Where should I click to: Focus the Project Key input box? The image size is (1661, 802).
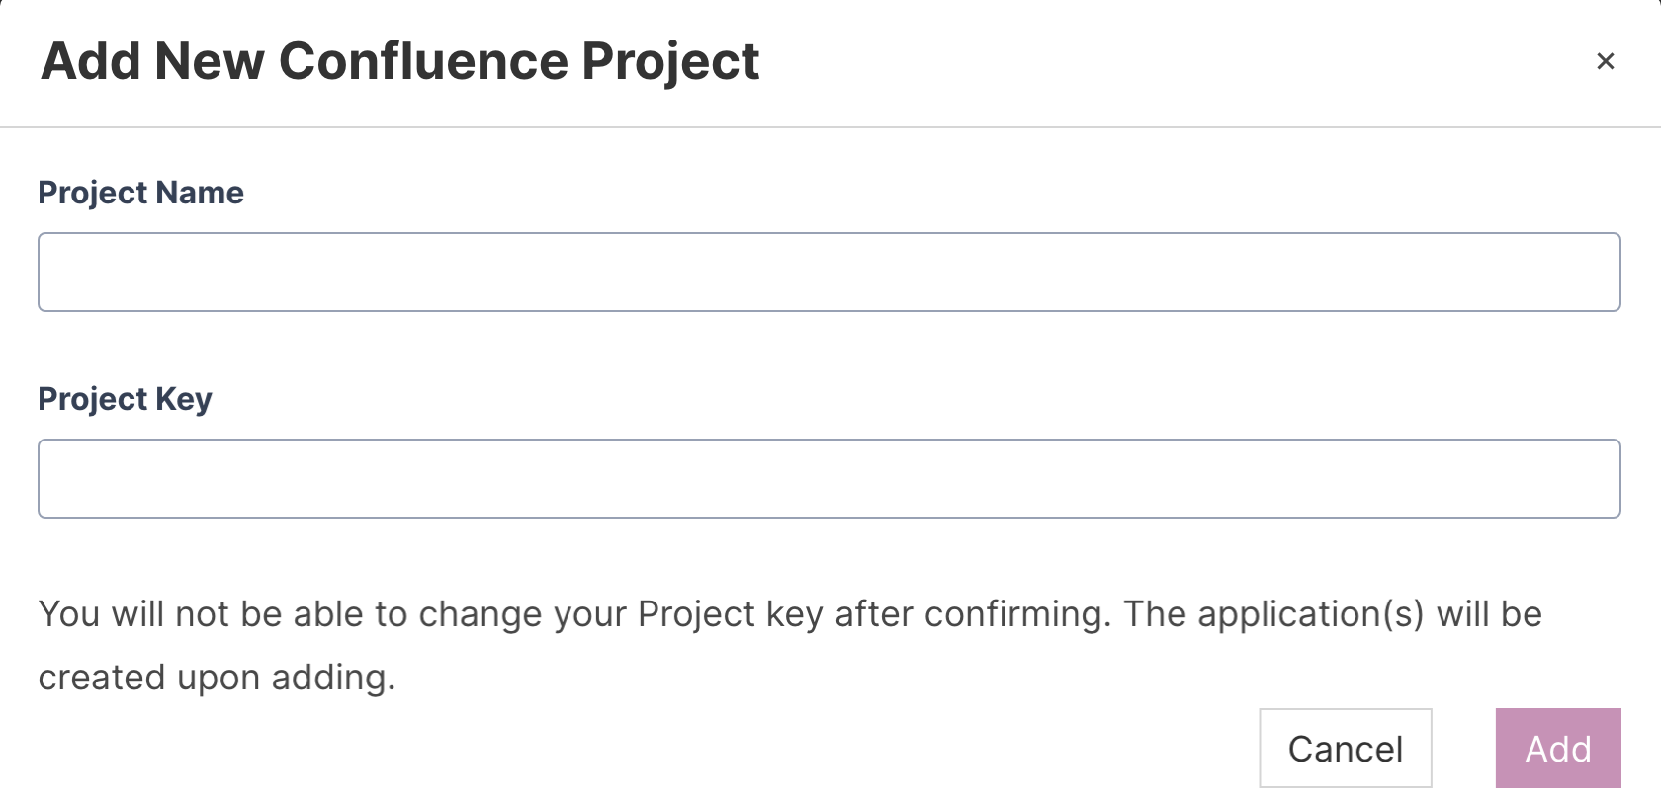[x=829, y=479]
